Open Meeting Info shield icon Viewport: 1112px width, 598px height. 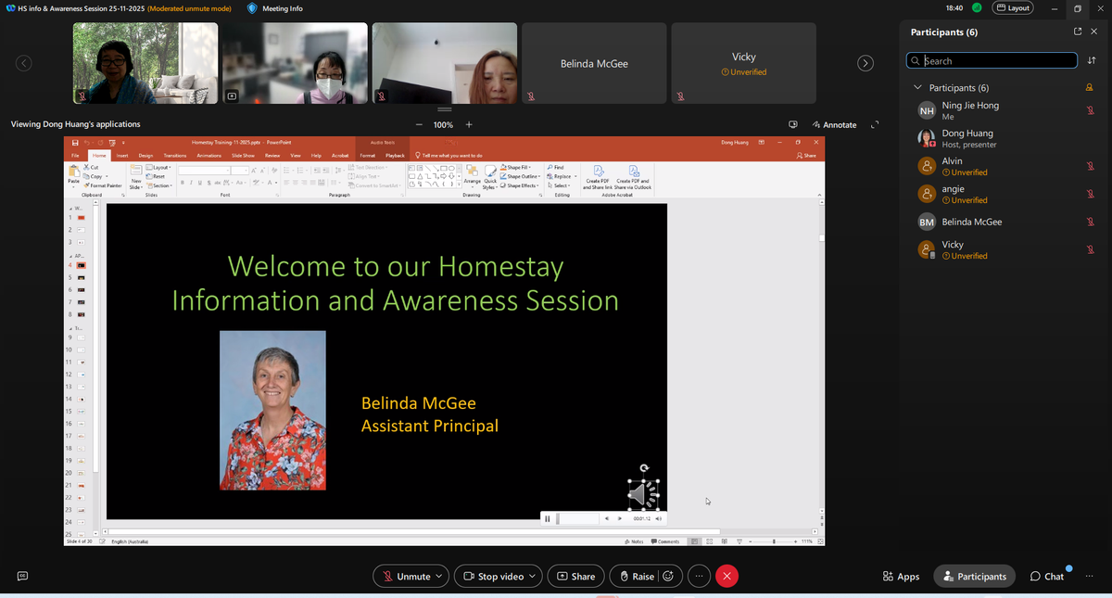[252, 8]
